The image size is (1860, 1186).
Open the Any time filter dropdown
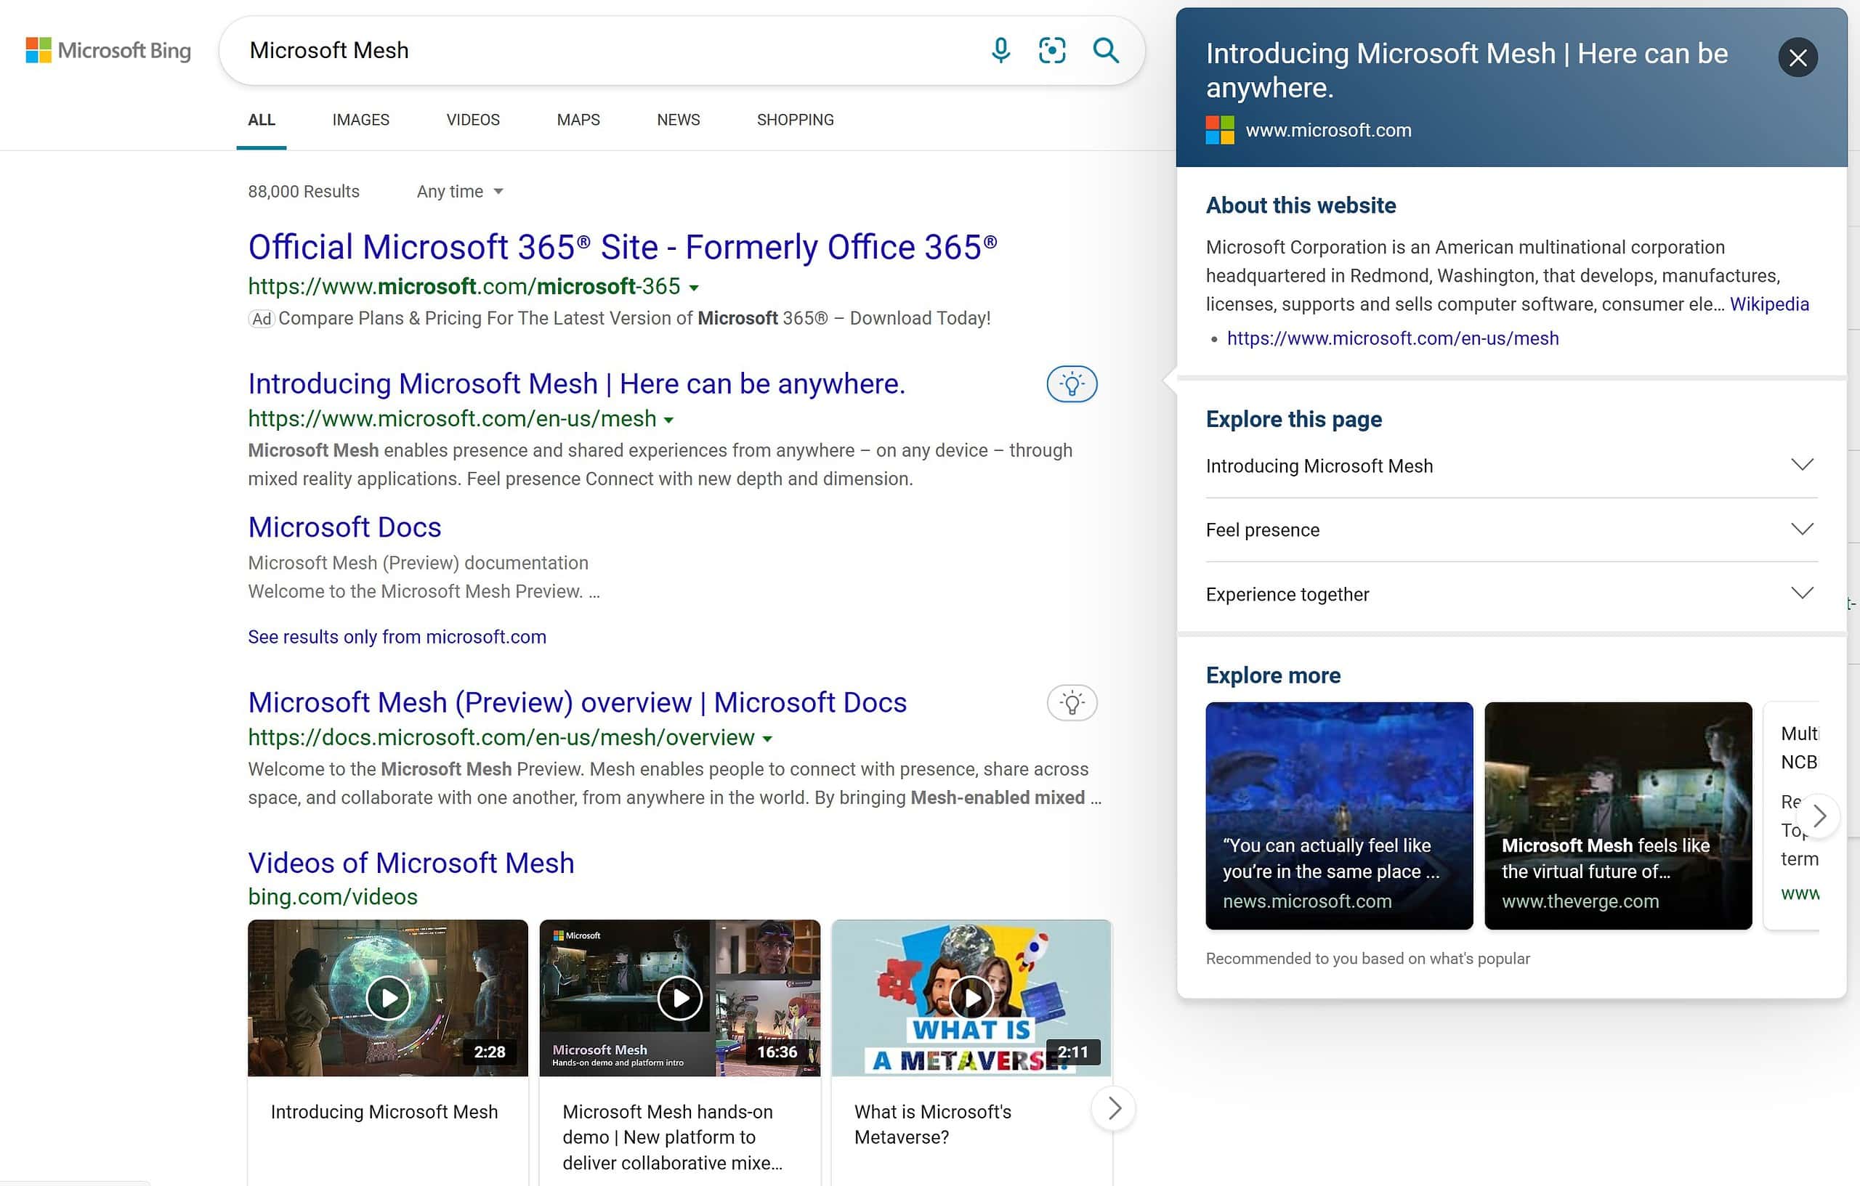(x=460, y=192)
